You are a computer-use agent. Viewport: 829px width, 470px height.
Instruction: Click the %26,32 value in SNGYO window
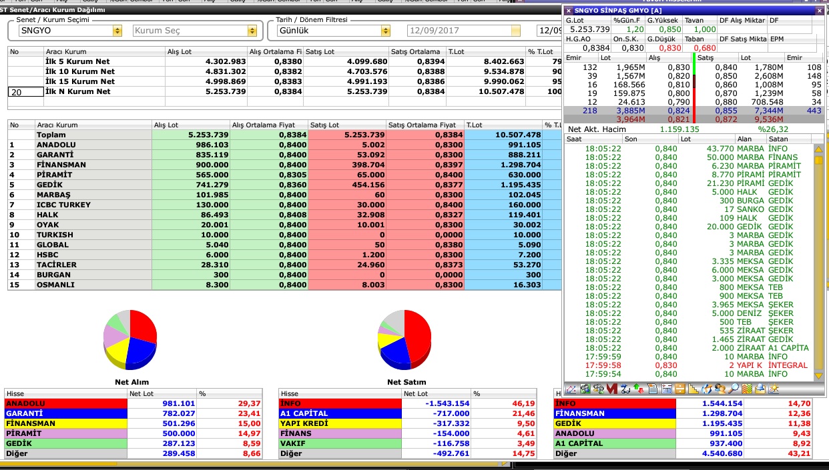774,129
